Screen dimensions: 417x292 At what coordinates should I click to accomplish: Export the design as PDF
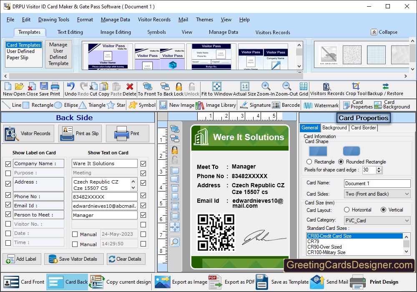coord(232,282)
